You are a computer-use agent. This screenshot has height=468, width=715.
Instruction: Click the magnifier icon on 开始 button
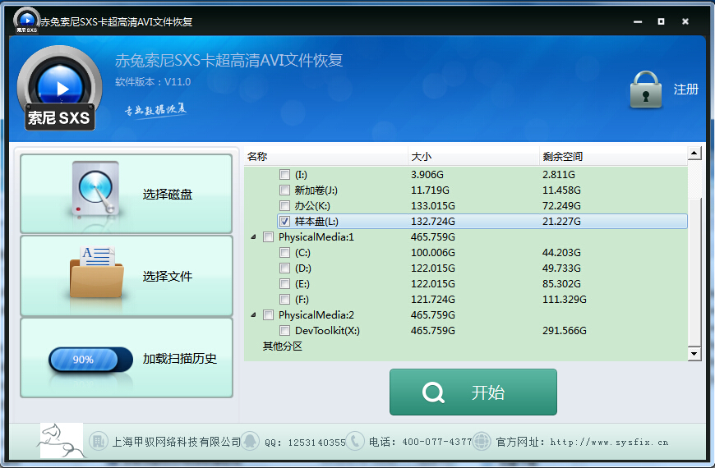pyautogui.click(x=433, y=392)
